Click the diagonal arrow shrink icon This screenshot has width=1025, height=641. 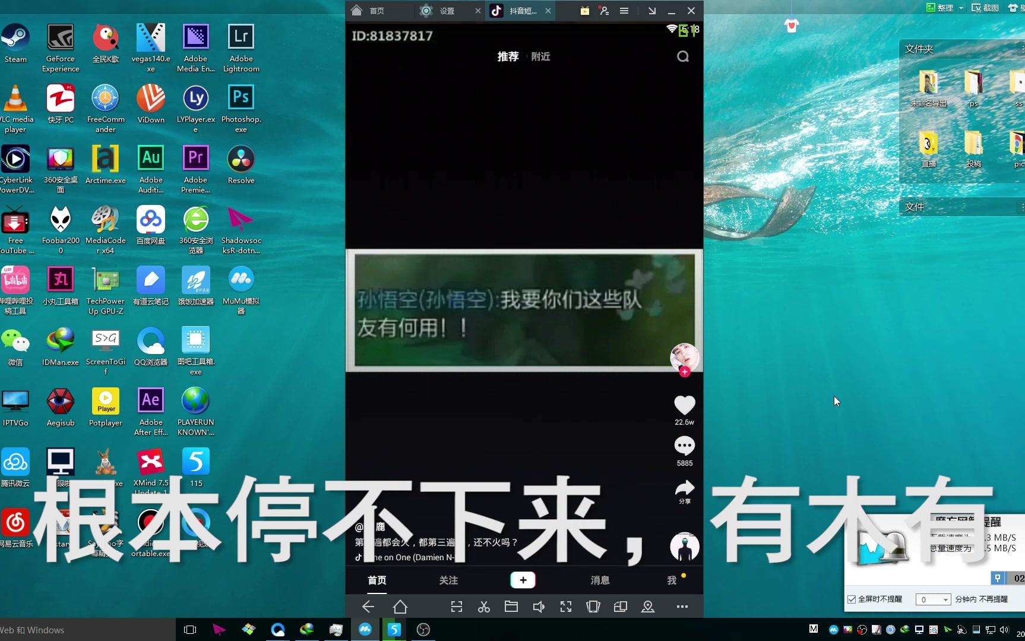pyautogui.click(x=652, y=11)
